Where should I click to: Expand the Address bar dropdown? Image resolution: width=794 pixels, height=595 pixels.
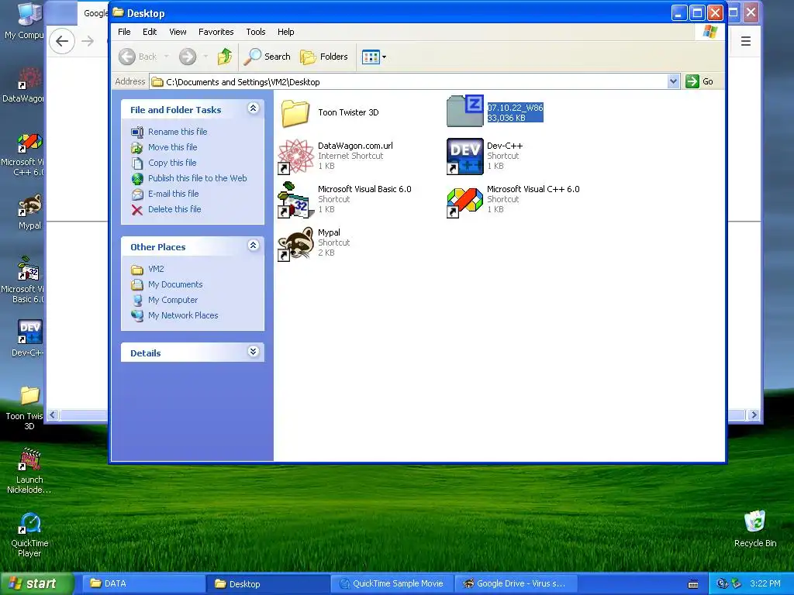[x=673, y=81]
